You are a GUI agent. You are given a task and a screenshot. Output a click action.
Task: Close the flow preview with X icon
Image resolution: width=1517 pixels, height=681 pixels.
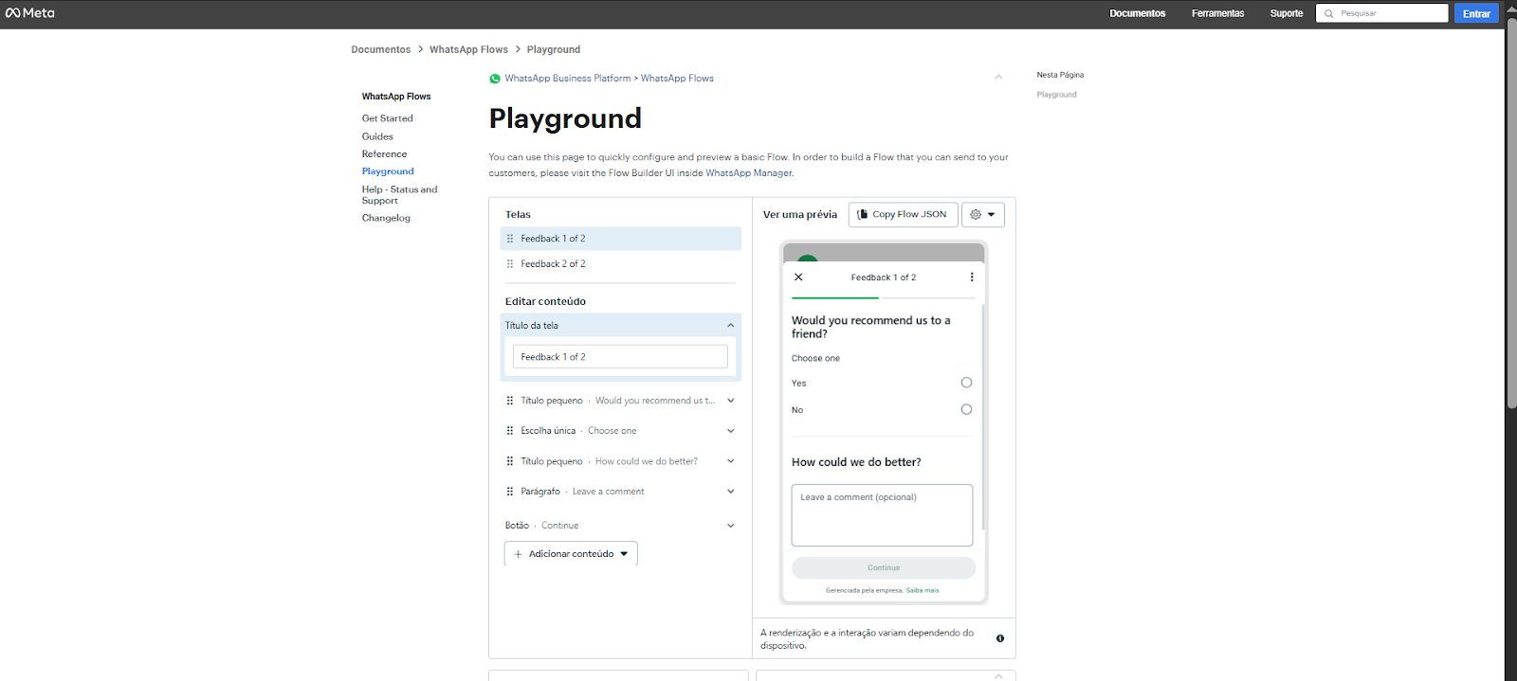(798, 278)
